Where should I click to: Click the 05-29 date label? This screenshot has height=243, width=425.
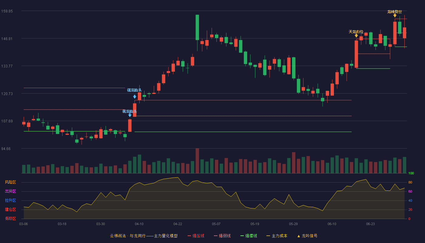(293, 224)
